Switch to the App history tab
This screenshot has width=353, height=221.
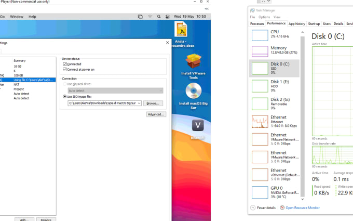tap(297, 24)
